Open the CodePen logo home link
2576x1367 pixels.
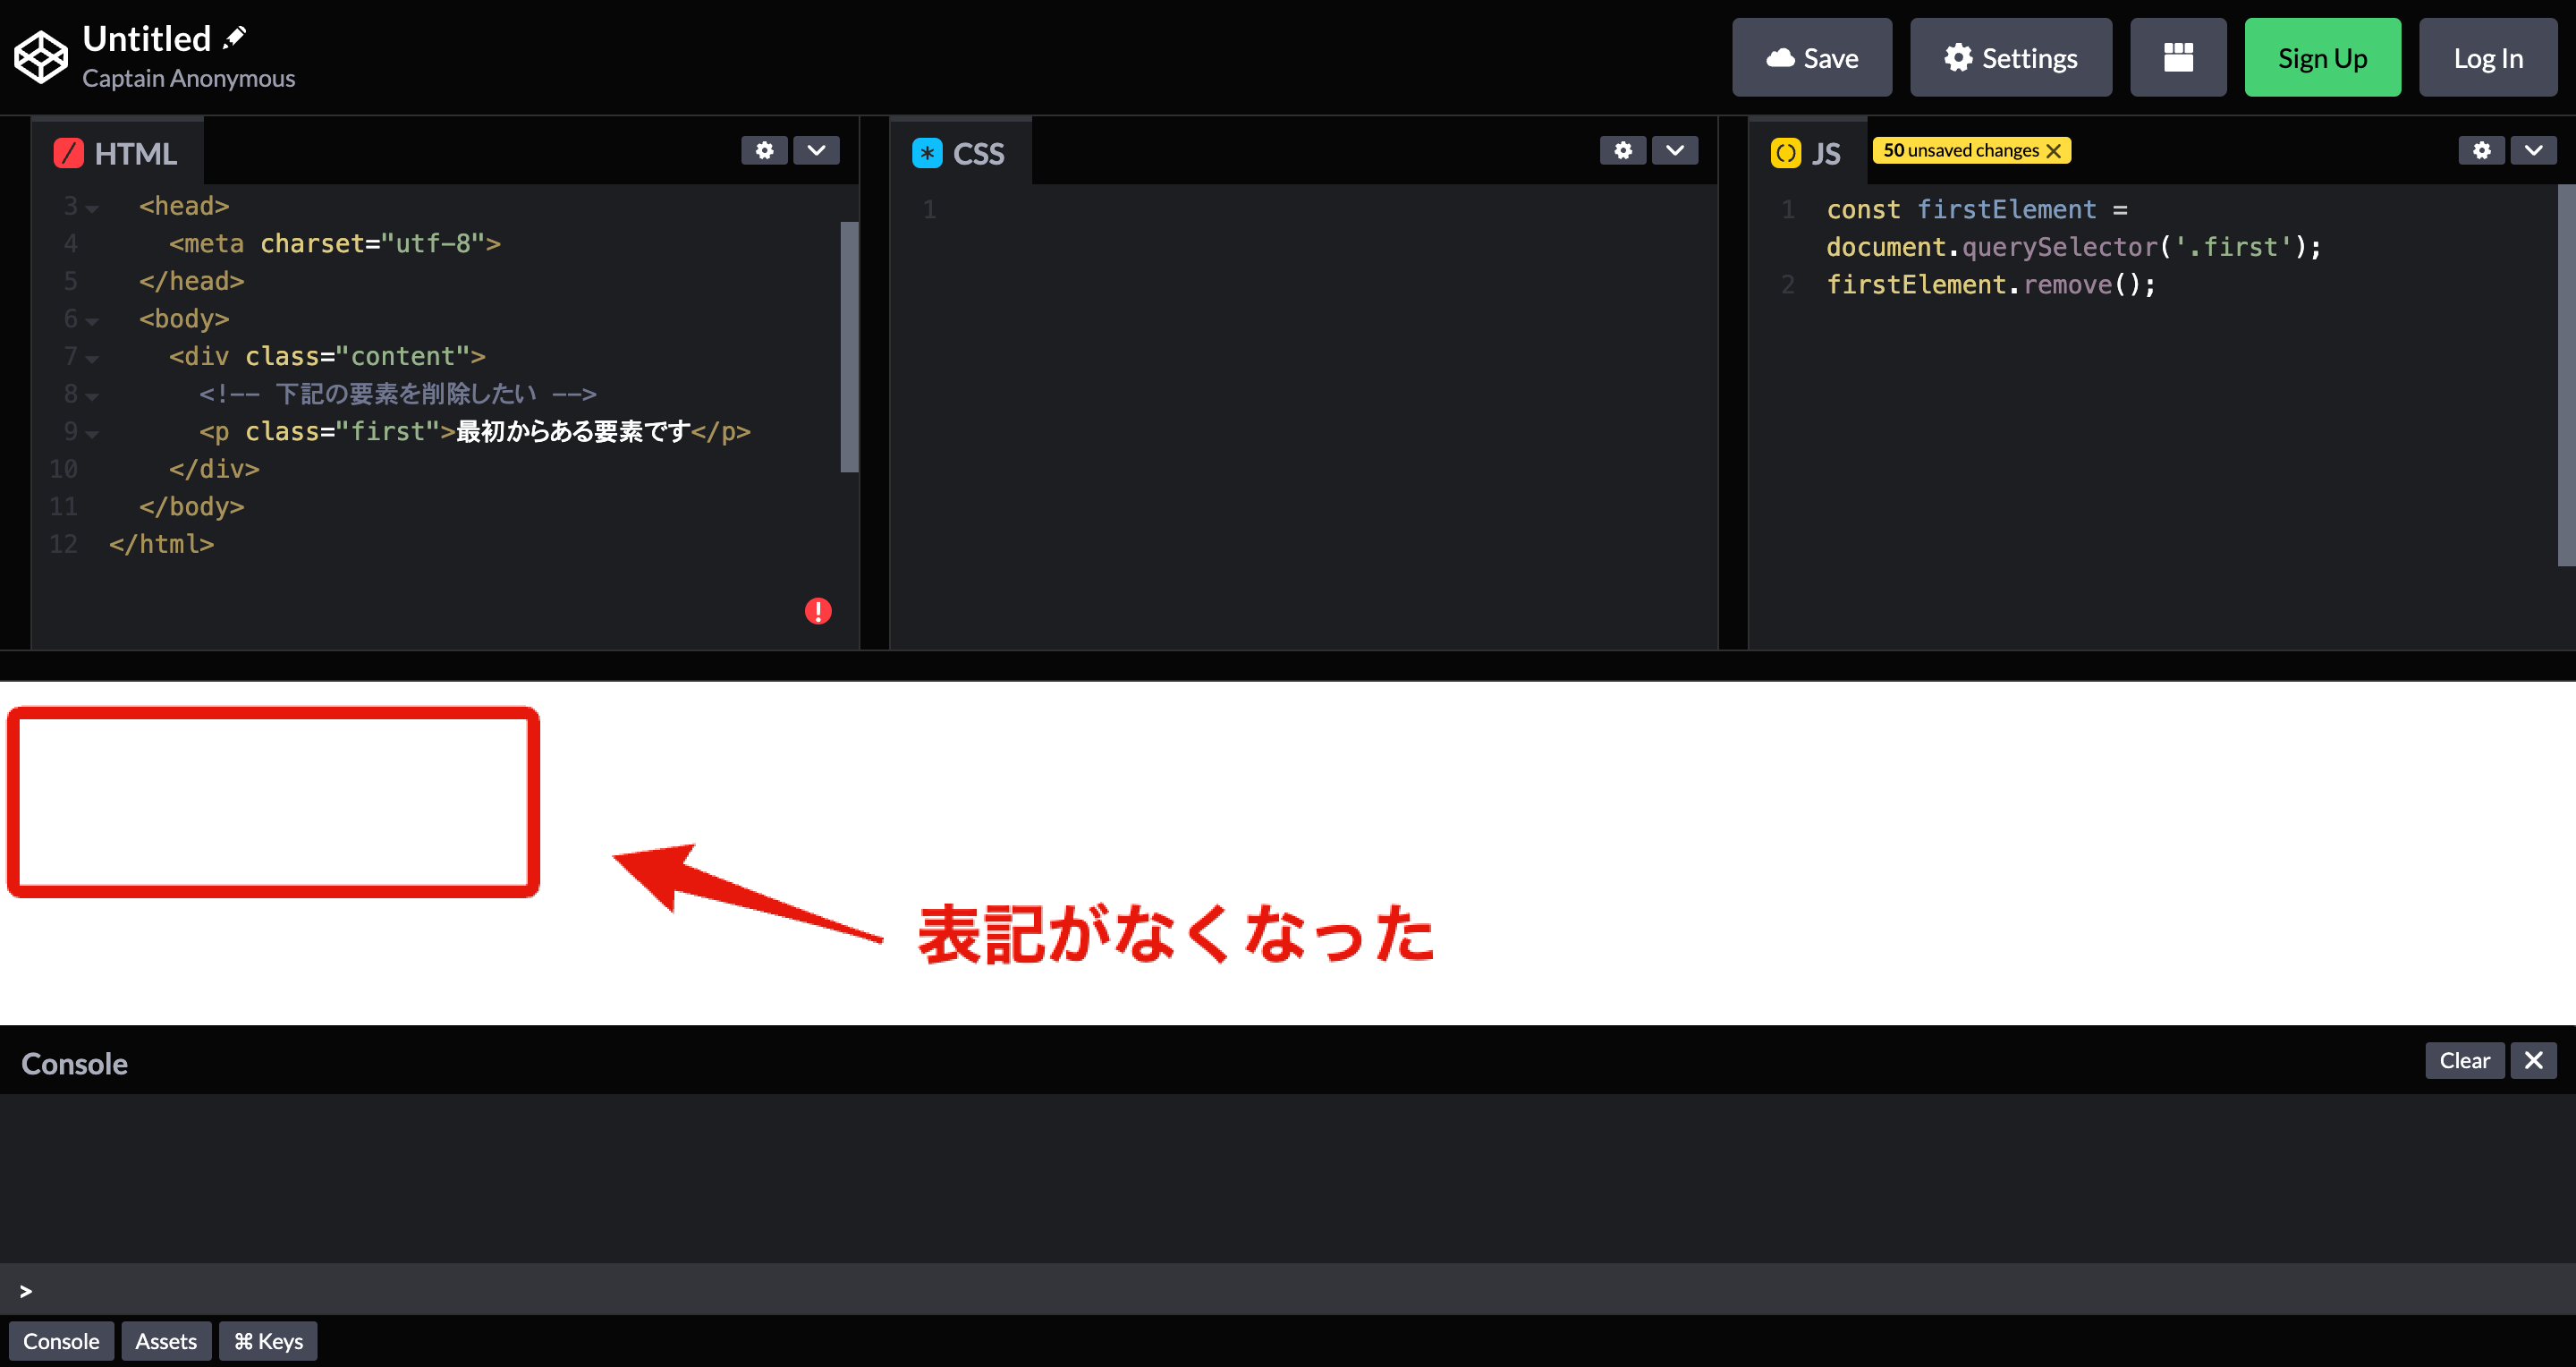pos(40,57)
